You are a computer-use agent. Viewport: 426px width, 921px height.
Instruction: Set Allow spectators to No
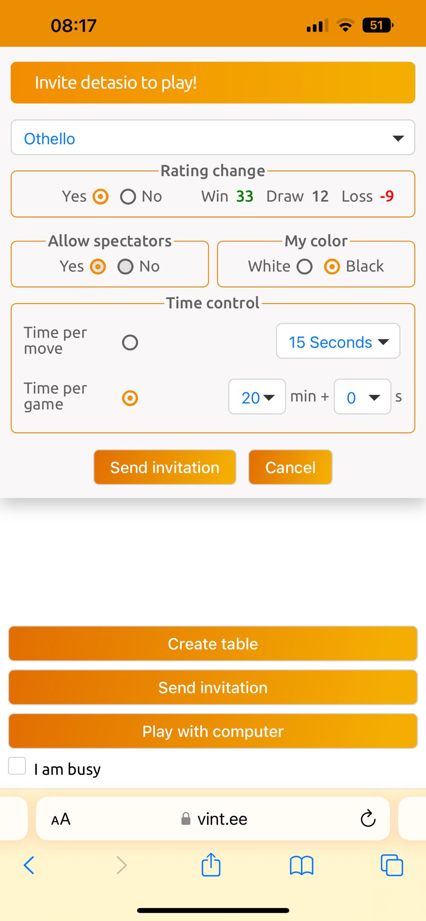pyautogui.click(x=125, y=267)
